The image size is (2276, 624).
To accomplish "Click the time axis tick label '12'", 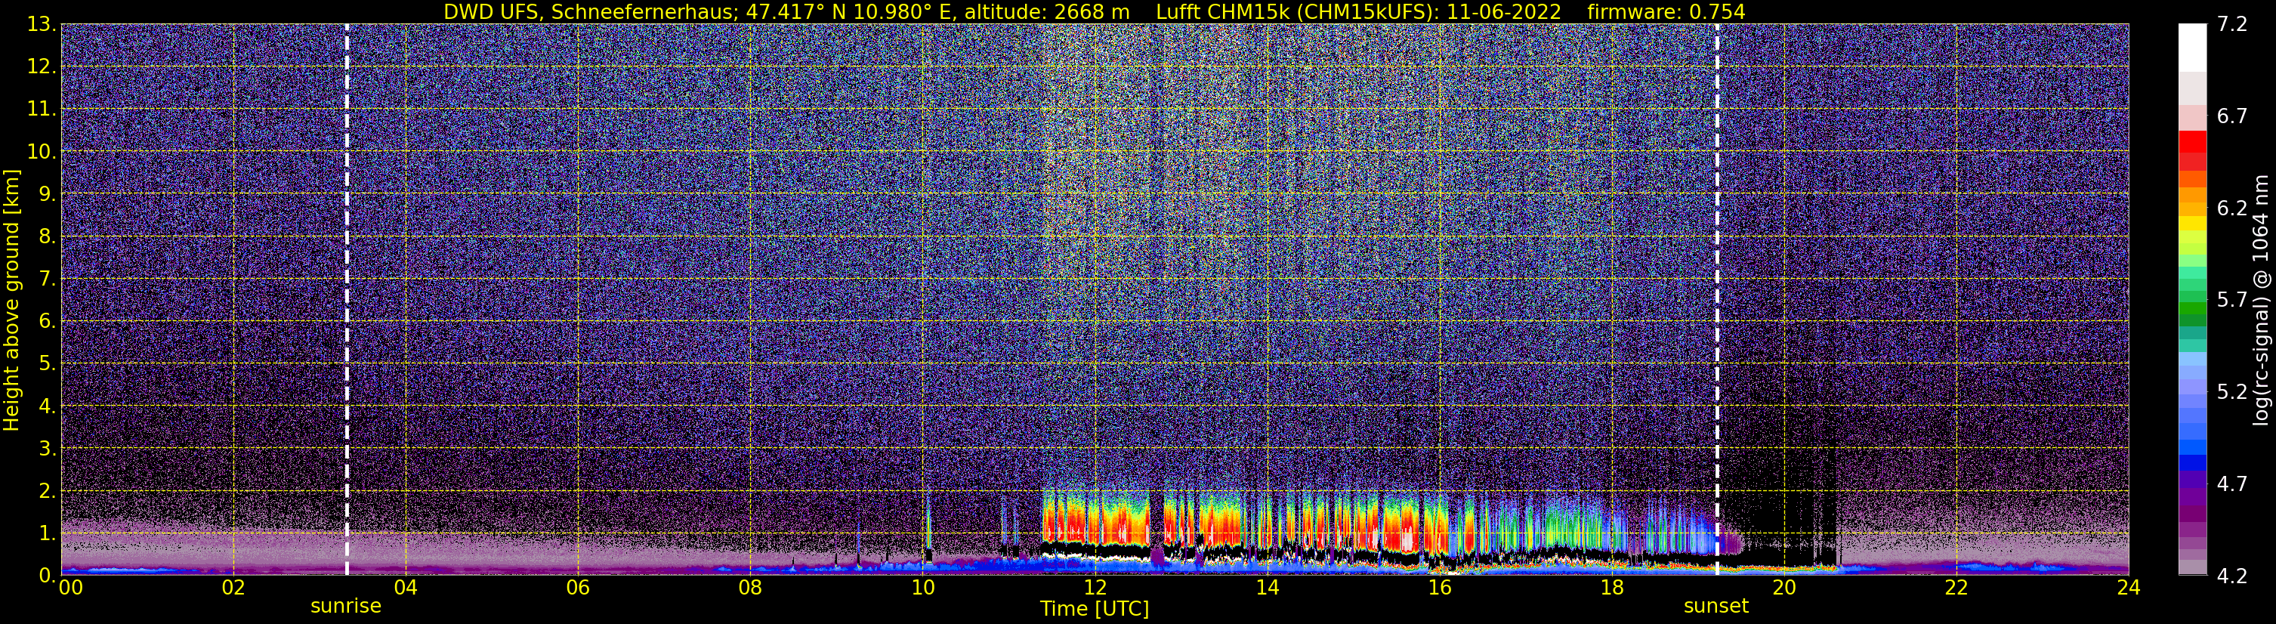I will [x=1095, y=588].
